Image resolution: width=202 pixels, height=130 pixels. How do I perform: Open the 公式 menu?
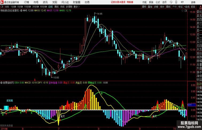[158, 2]
